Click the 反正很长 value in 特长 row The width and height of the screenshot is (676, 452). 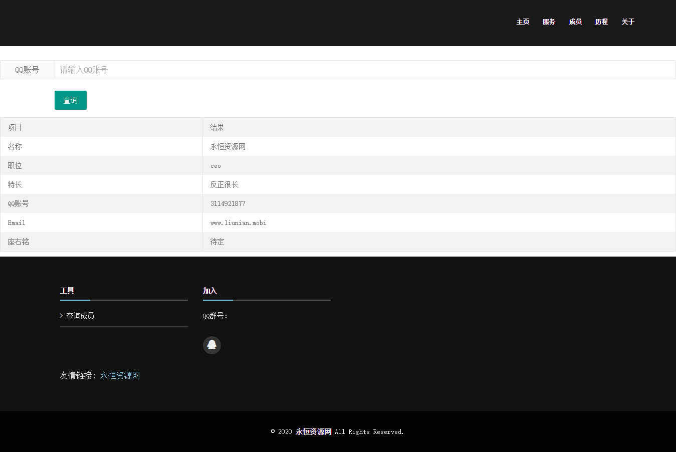[x=224, y=184]
